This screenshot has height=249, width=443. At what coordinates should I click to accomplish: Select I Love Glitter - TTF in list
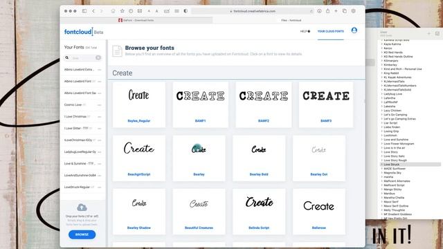point(77,129)
